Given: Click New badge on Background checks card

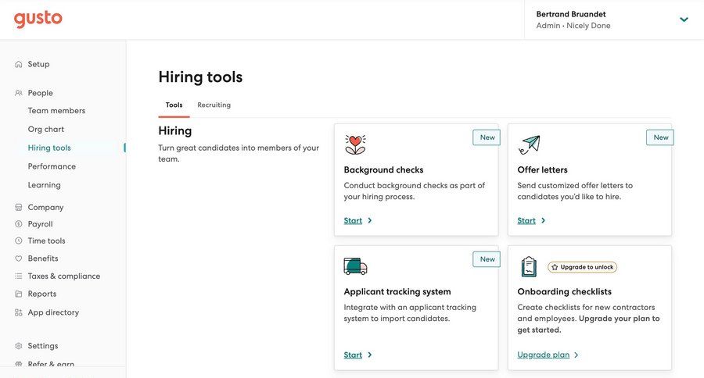Looking at the screenshot, I should (x=487, y=137).
